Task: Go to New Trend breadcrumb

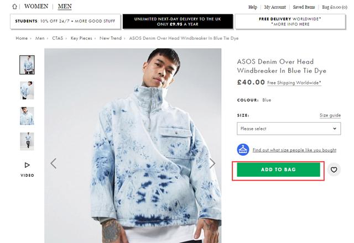Action: 111,39
